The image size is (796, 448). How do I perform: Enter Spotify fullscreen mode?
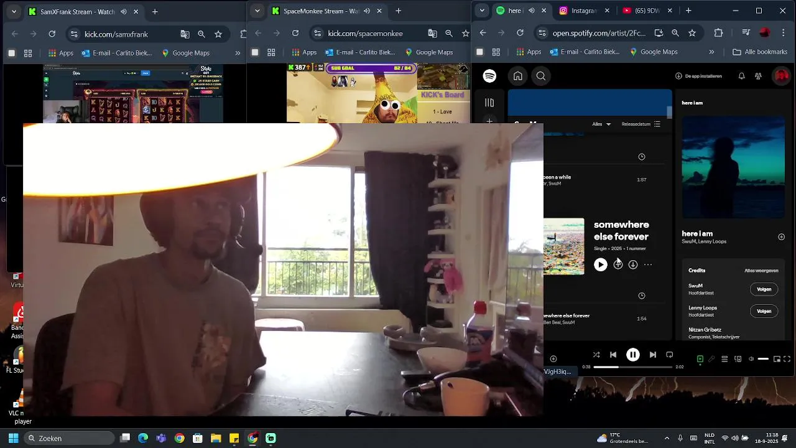(x=787, y=359)
